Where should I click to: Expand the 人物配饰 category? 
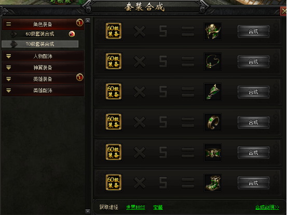(43, 56)
